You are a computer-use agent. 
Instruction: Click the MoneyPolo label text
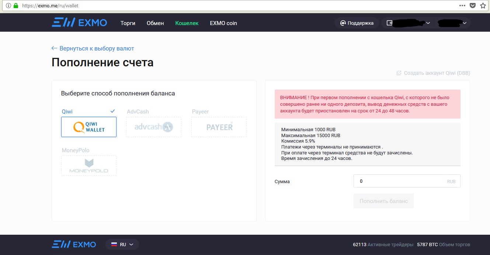pyautogui.click(x=76, y=150)
